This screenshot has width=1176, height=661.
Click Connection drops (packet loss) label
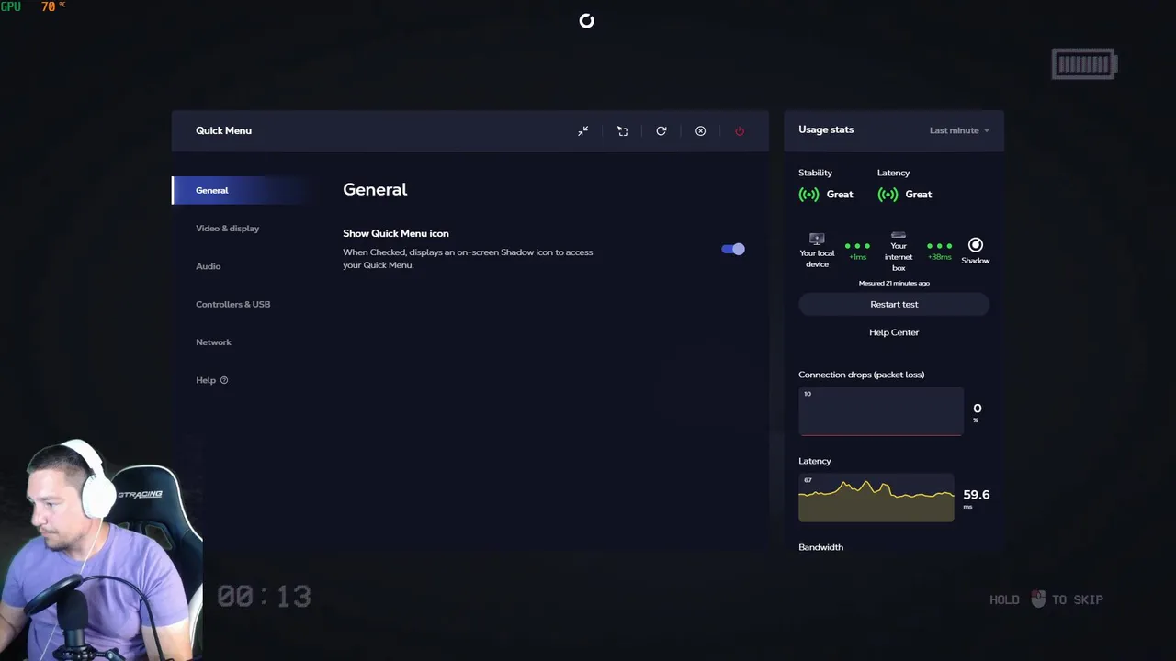[x=861, y=375]
